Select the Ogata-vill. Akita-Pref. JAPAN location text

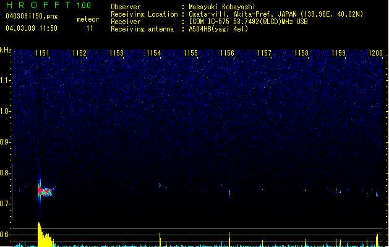click(276, 14)
